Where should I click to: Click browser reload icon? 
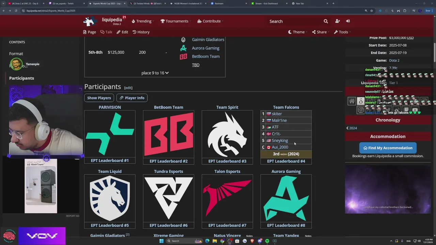tap(16, 11)
